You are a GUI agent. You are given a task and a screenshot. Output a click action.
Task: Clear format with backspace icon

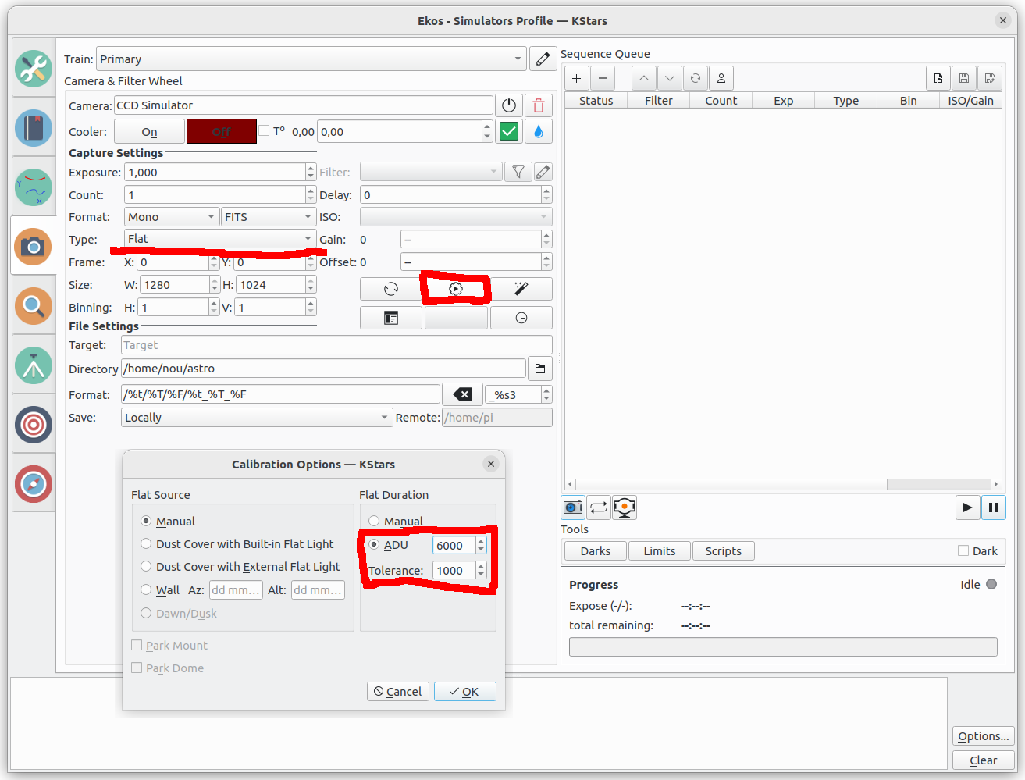click(x=462, y=394)
